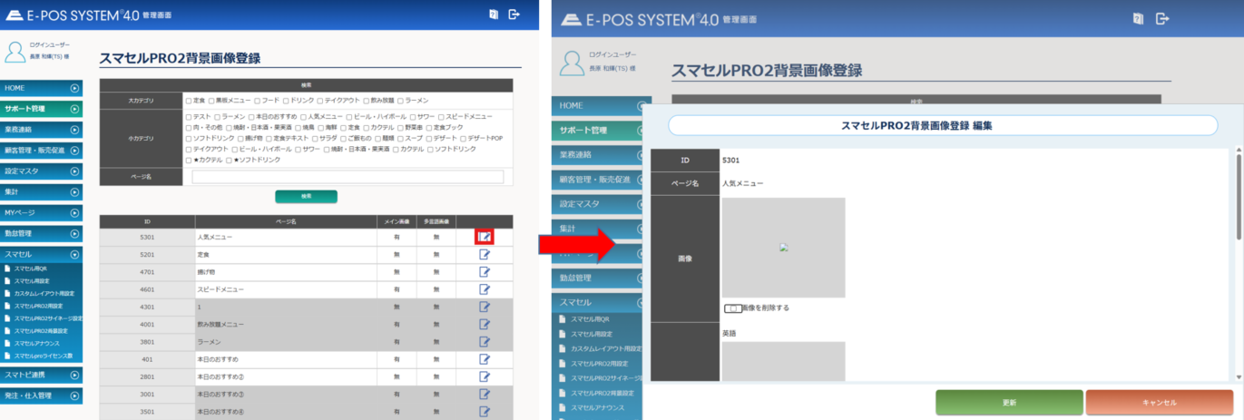Image resolution: width=1244 pixels, height=420 pixels.
Task: Open the editor for row 3801 ラーメン
Action: tap(485, 341)
